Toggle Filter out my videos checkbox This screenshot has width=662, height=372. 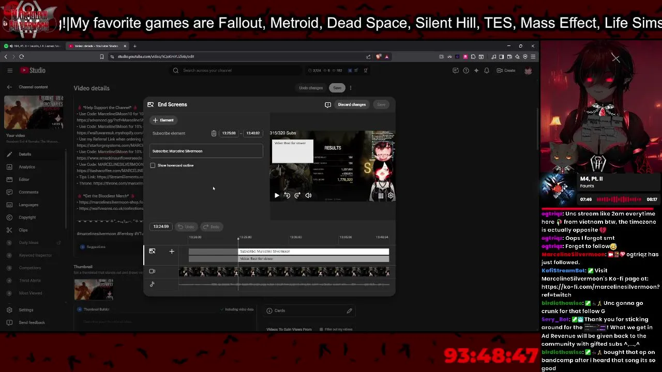tap(321, 329)
